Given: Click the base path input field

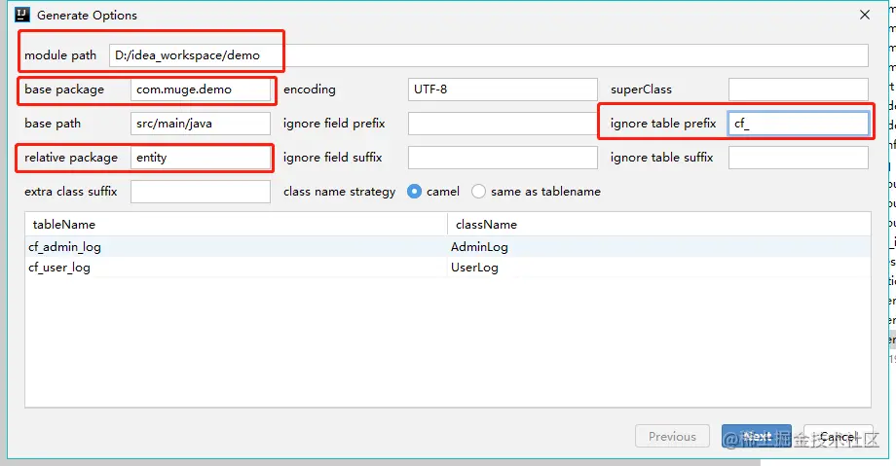Looking at the screenshot, I should tap(201, 124).
